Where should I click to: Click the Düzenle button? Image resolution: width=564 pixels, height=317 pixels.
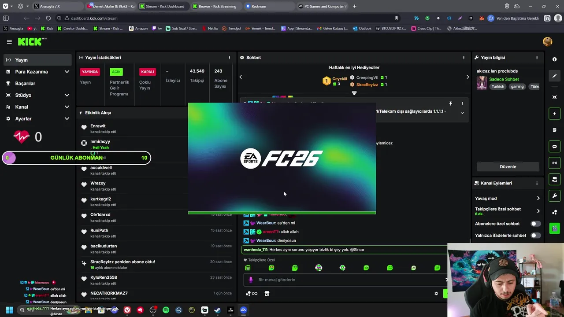(x=508, y=167)
